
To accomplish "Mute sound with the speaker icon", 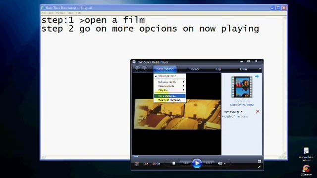I will [x=220, y=163].
